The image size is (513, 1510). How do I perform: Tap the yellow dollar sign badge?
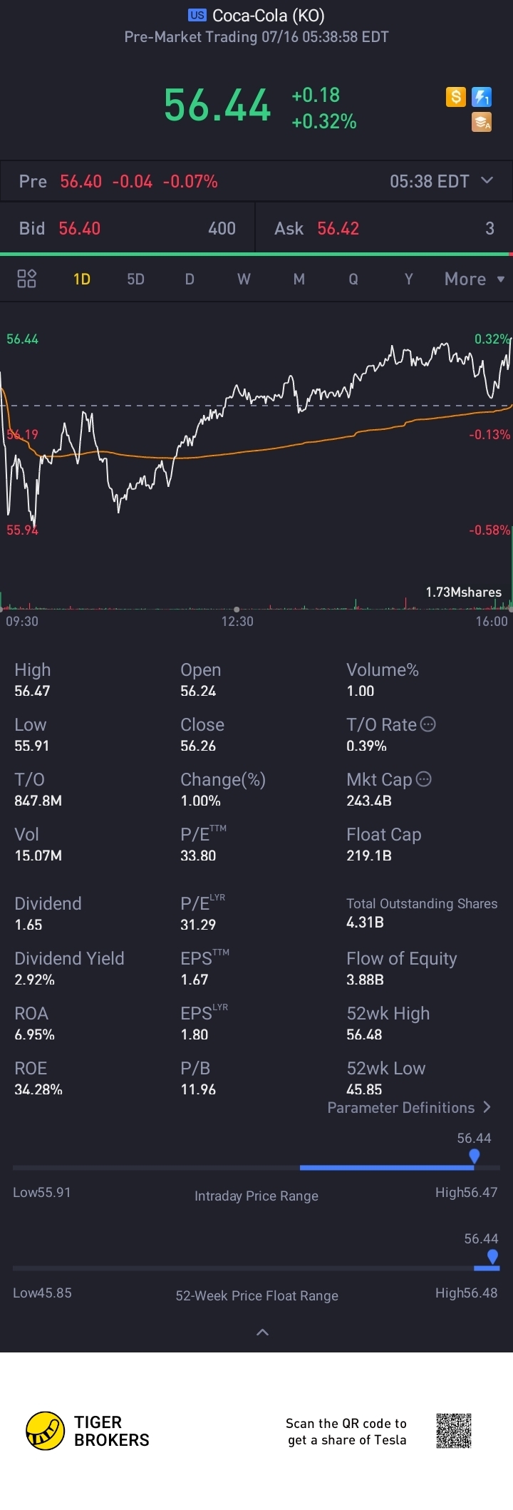[456, 96]
